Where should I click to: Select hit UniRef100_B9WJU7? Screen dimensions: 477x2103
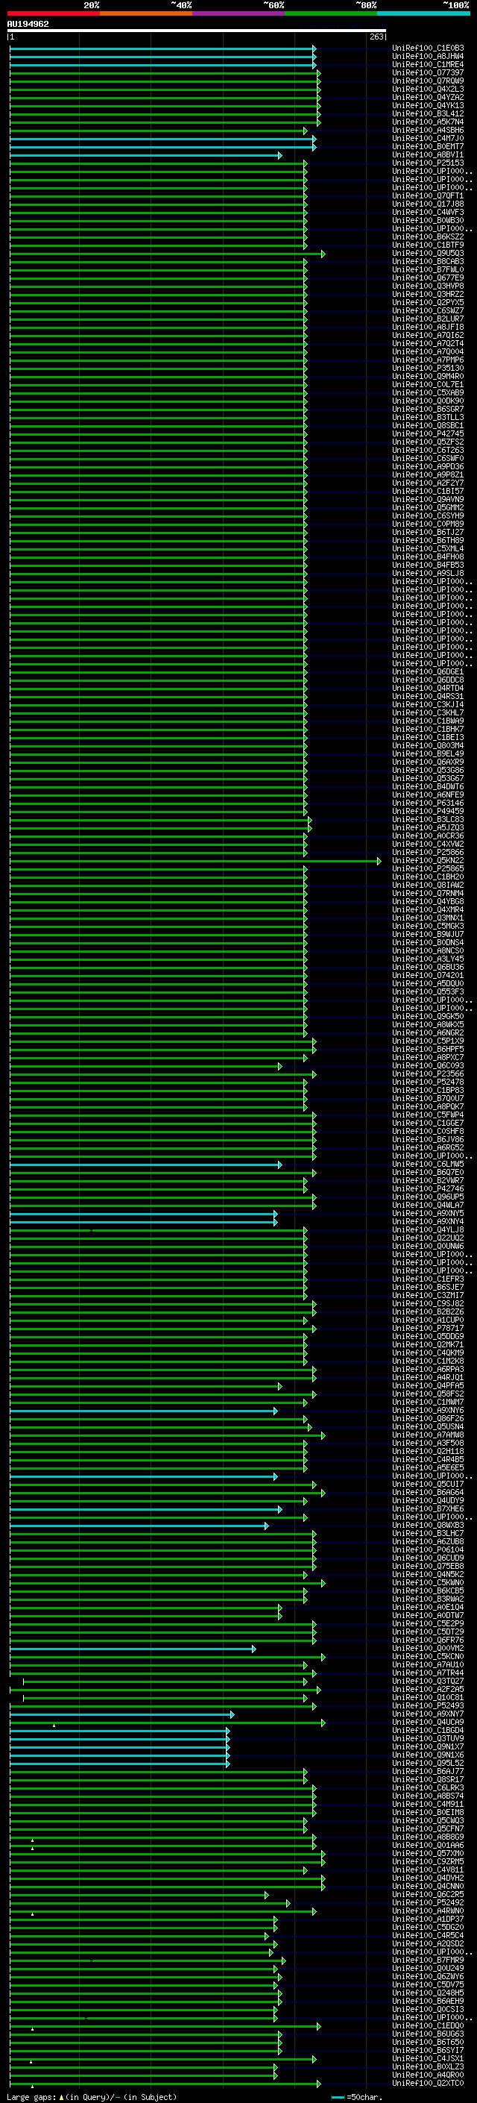pyautogui.click(x=428, y=935)
